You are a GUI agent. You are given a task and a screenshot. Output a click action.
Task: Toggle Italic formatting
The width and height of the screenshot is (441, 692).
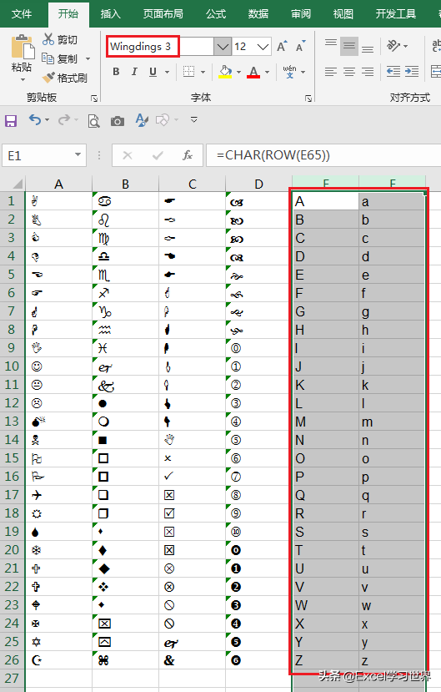pyautogui.click(x=134, y=72)
